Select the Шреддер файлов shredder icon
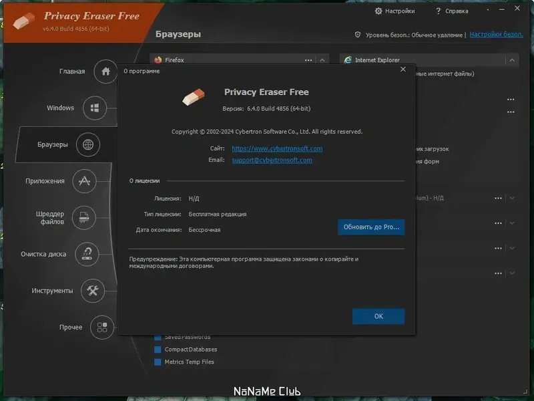The image size is (534, 401). click(84, 218)
